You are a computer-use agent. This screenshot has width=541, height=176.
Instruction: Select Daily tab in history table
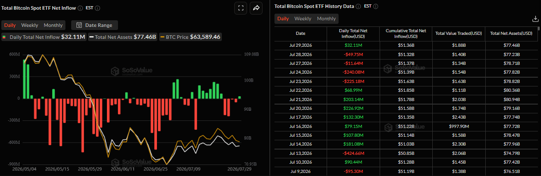283,19
